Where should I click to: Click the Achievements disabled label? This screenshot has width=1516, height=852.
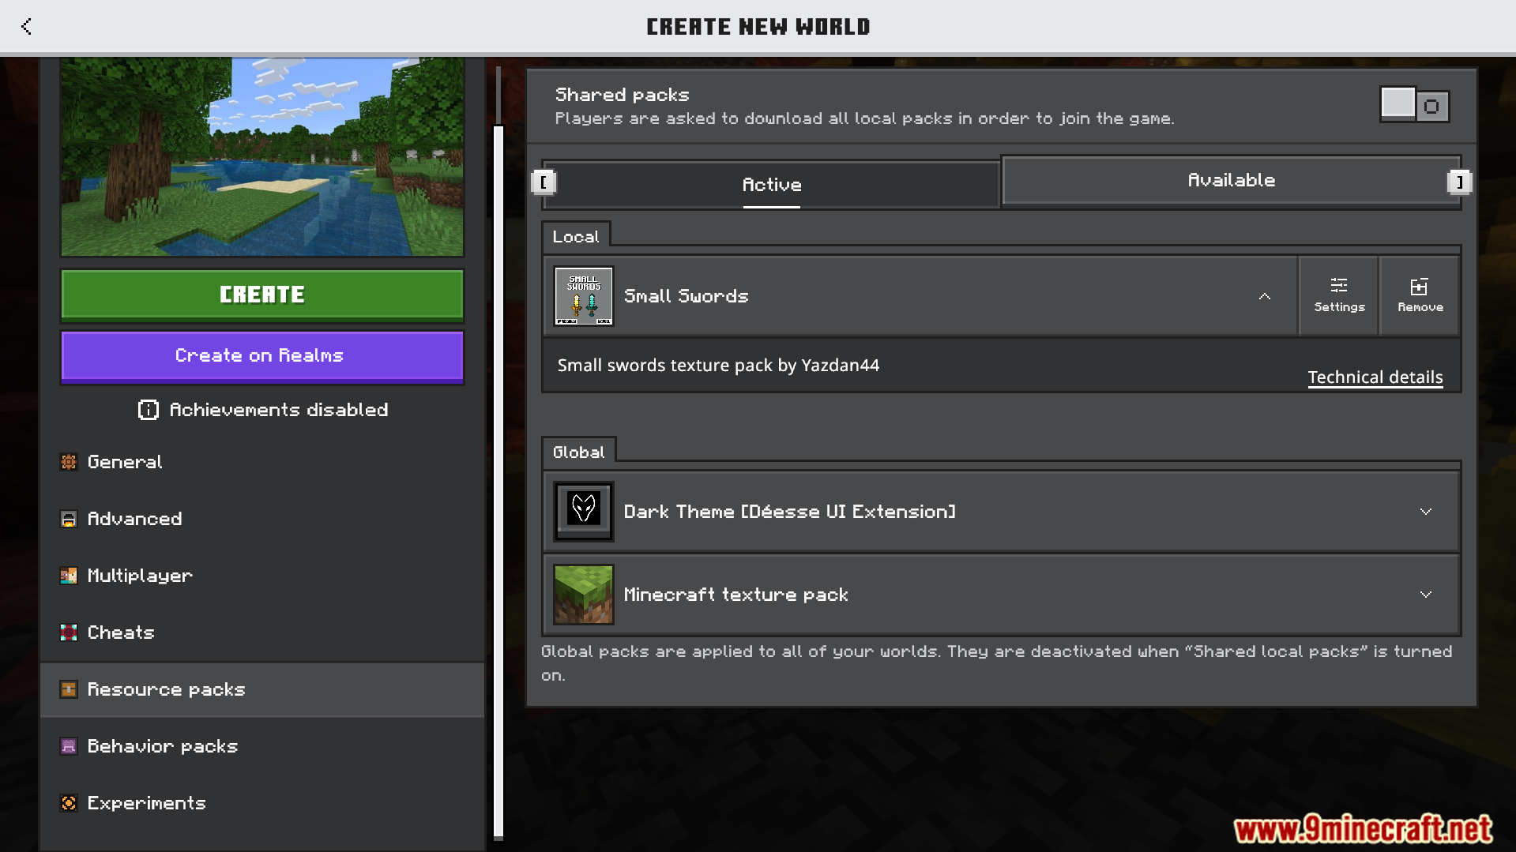[x=278, y=410]
